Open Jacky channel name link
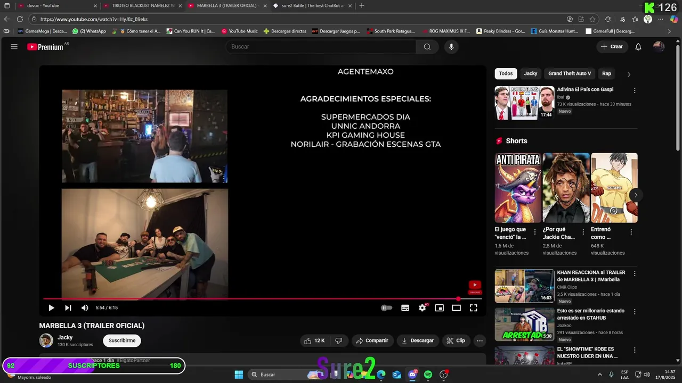 point(65,337)
